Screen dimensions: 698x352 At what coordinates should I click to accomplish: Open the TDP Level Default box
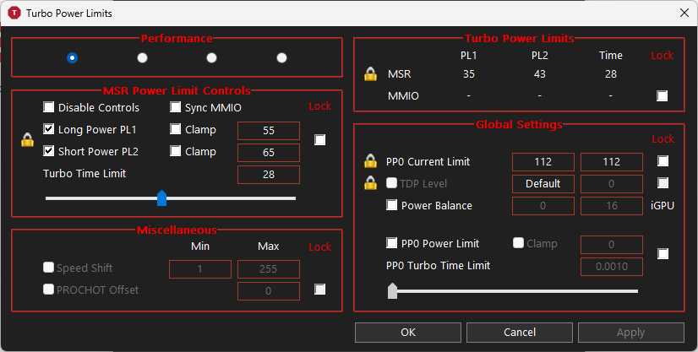pyautogui.click(x=543, y=184)
